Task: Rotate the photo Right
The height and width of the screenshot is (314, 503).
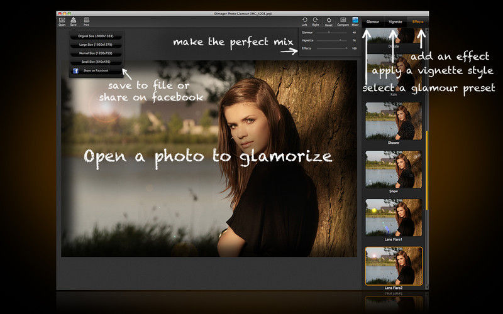Action: point(316,22)
